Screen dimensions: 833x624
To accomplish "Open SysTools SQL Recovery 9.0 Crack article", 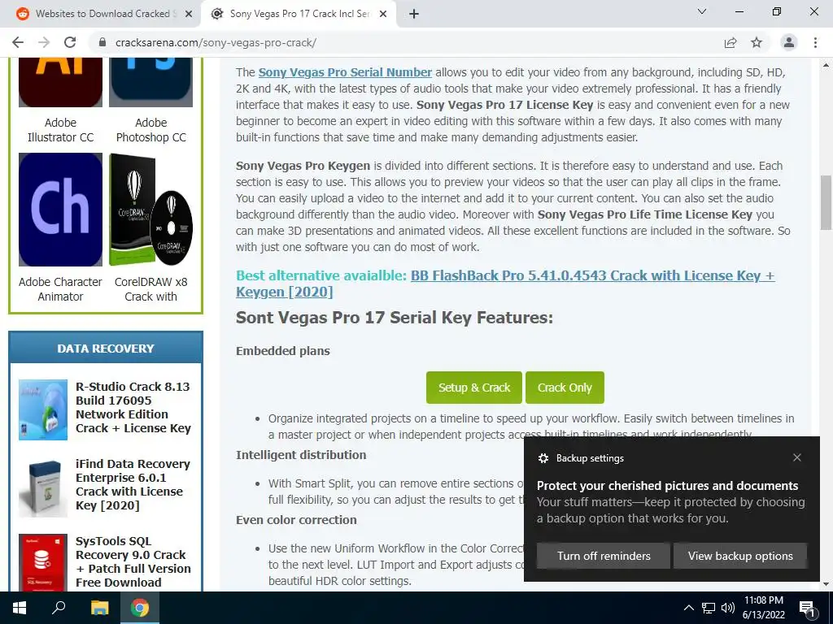I will click(x=133, y=561).
